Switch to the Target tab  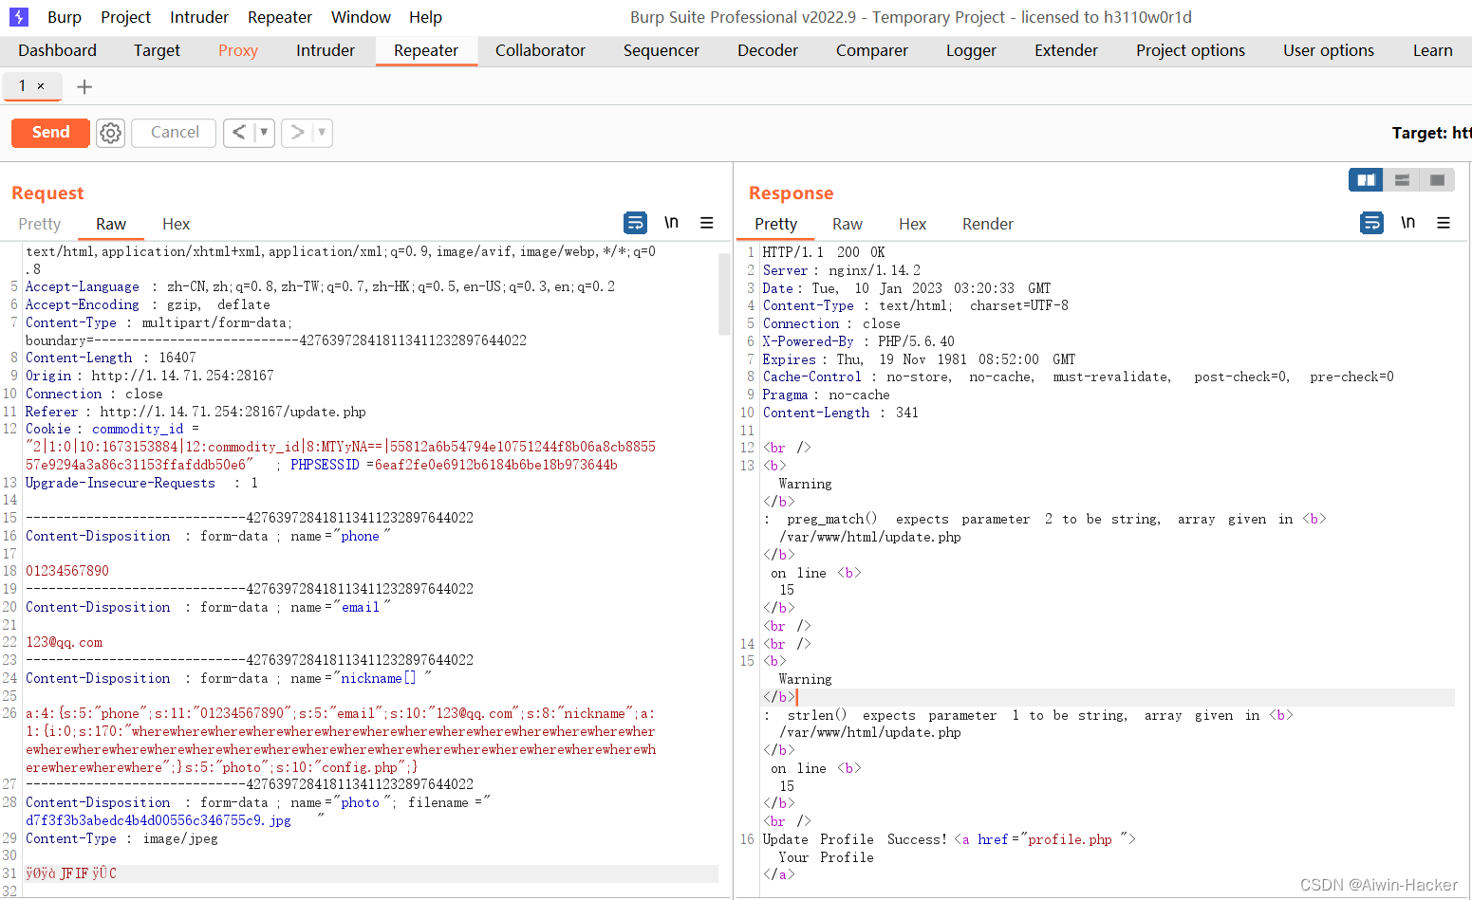(157, 50)
